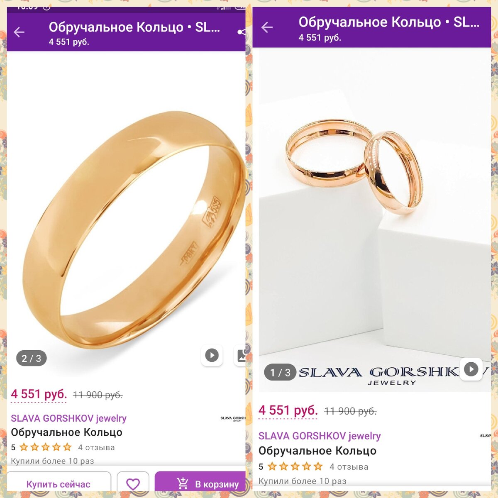Tap the 1 / 3 photo counter
Screen dimensions: 498x498
280,373
